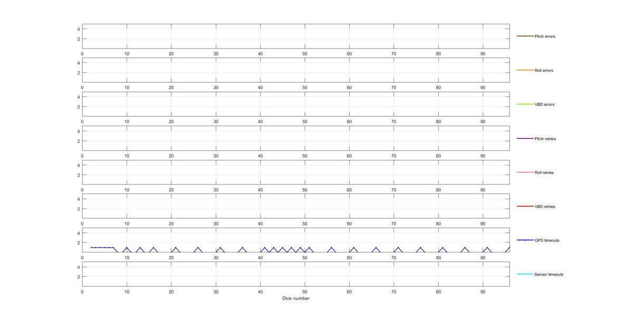Click the Dive number axis label

coord(296,298)
